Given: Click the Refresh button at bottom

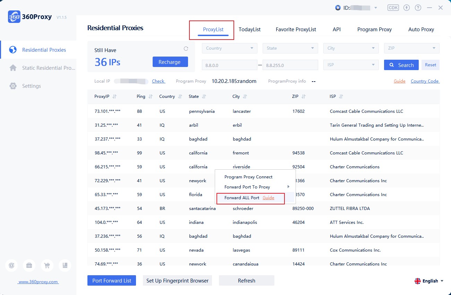Looking at the screenshot, I should [247, 280].
